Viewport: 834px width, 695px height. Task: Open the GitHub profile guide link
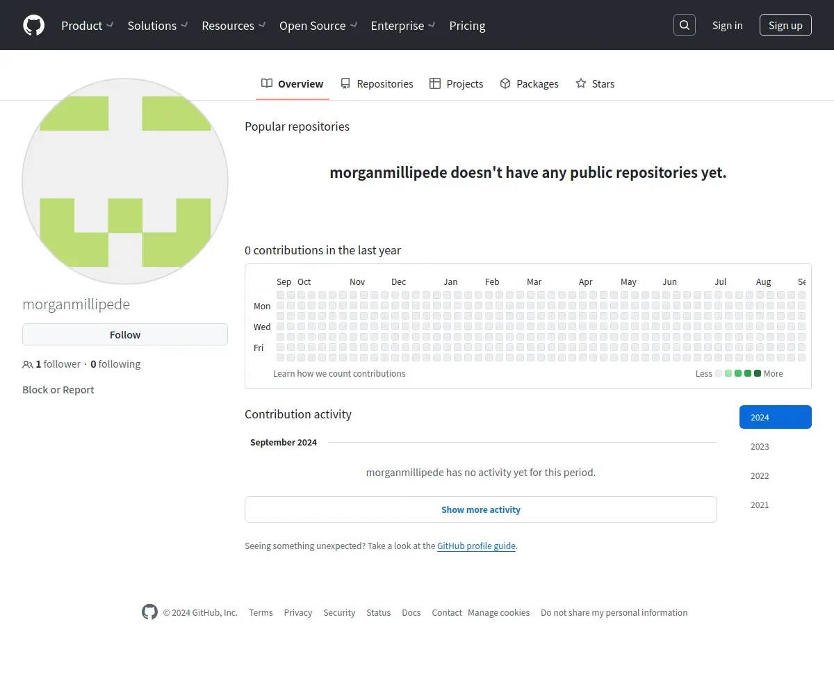(476, 546)
